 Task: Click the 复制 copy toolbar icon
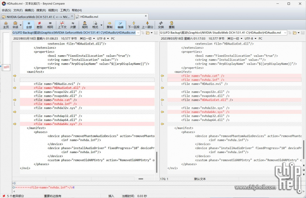click(109, 25)
